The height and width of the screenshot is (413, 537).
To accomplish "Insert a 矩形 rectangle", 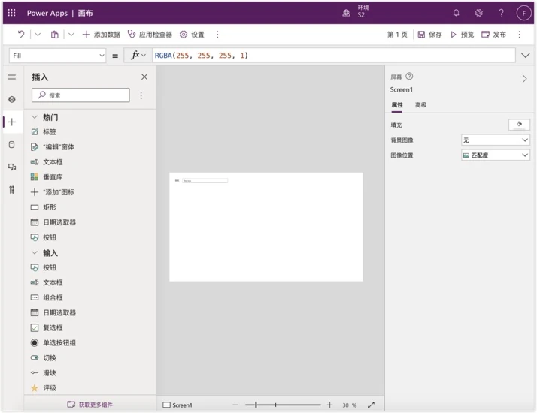I will pos(43,207).
